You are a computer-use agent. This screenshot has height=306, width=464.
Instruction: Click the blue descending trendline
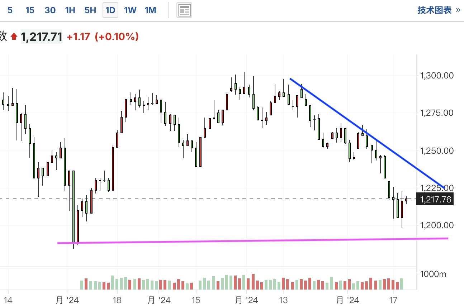[x=367, y=133]
